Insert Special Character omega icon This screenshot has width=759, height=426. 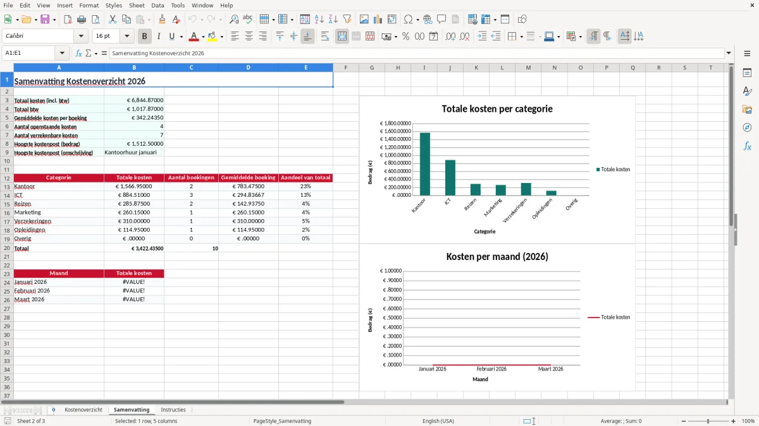[x=408, y=20]
